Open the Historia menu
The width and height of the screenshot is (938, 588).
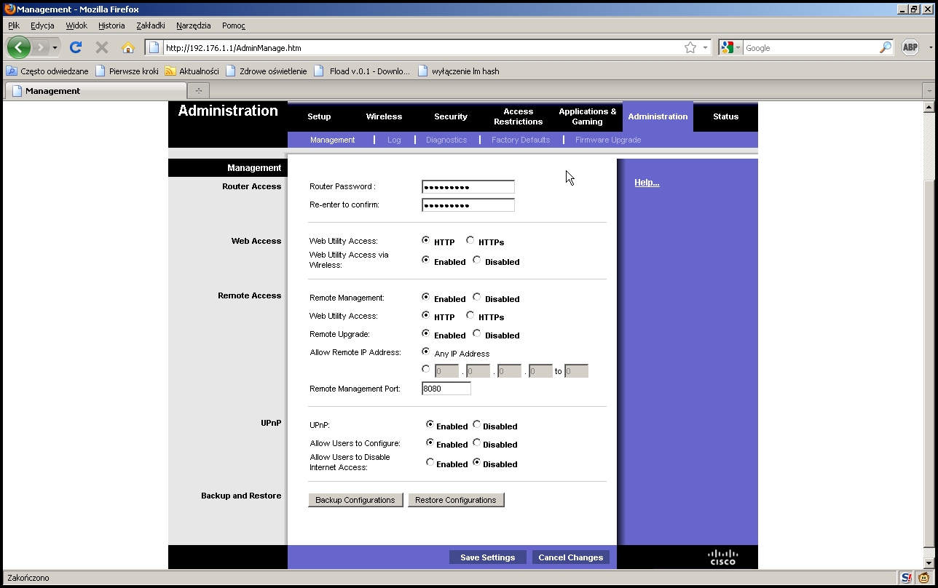111,25
